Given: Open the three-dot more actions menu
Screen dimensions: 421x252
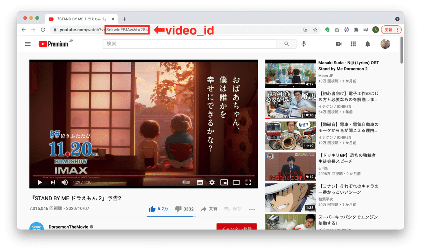Looking at the screenshot, I should tap(252, 209).
